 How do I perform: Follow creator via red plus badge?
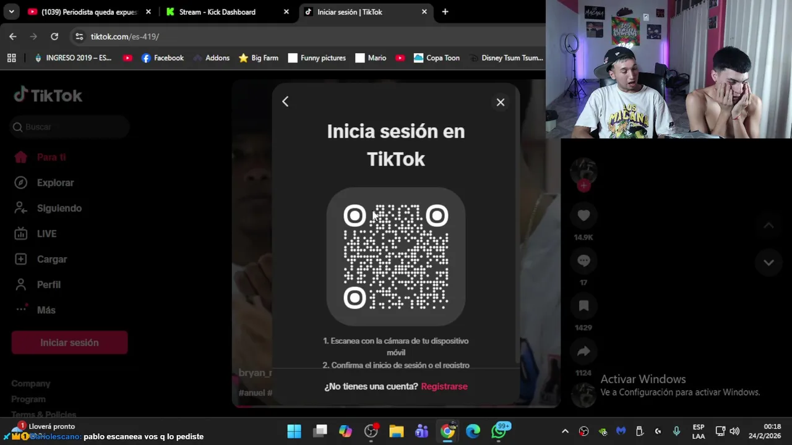(x=583, y=185)
